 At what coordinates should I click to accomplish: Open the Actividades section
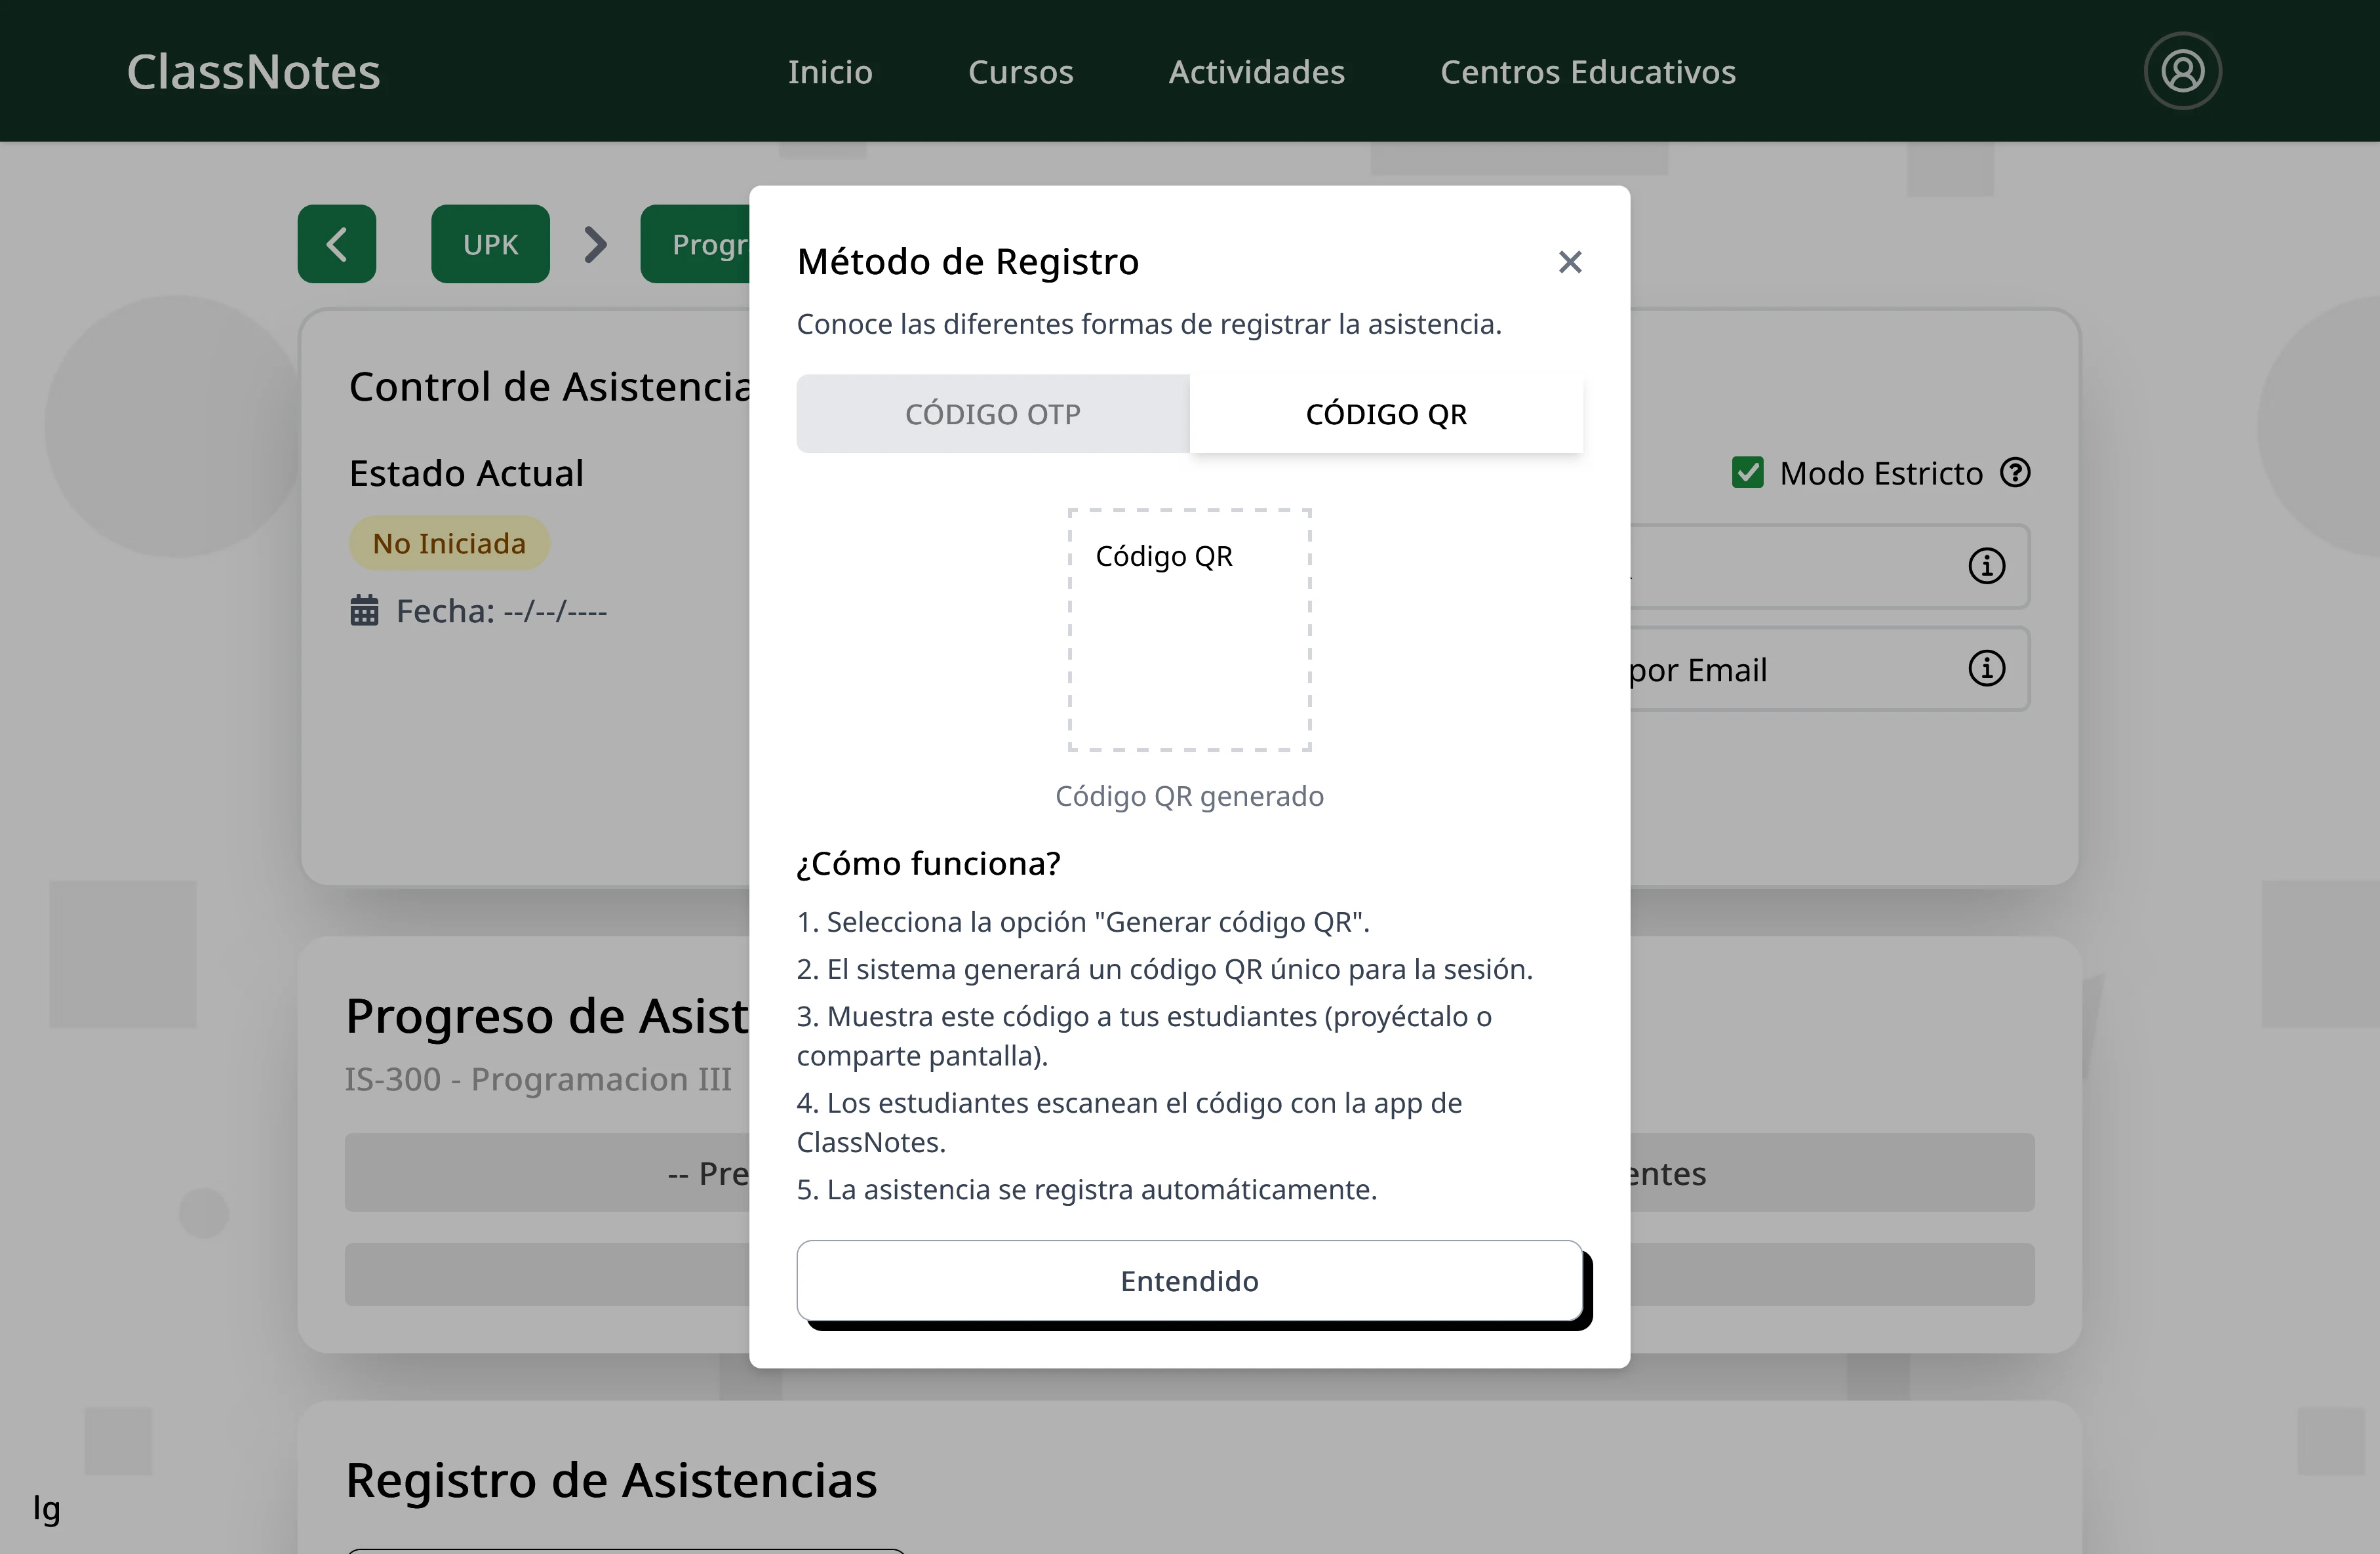click(x=1256, y=71)
